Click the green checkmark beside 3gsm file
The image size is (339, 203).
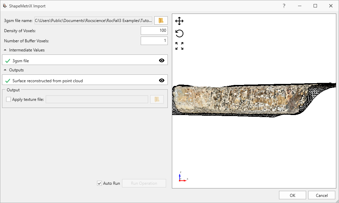point(8,61)
